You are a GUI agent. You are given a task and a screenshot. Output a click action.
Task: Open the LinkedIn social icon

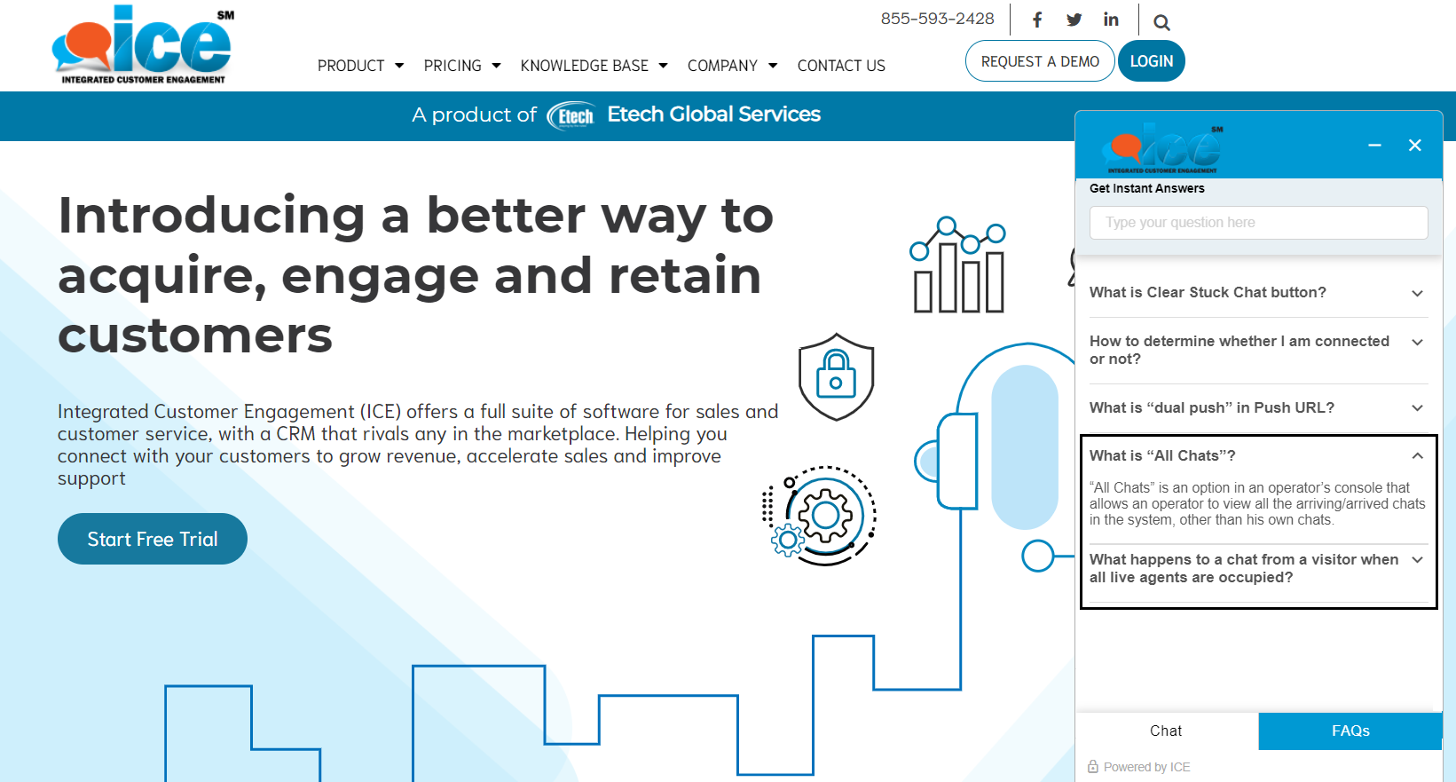click(1111, 20)
